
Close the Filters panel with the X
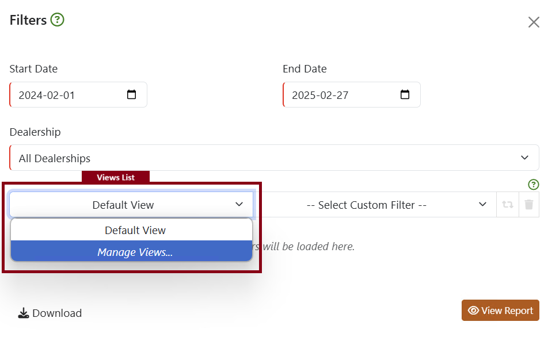534,22
